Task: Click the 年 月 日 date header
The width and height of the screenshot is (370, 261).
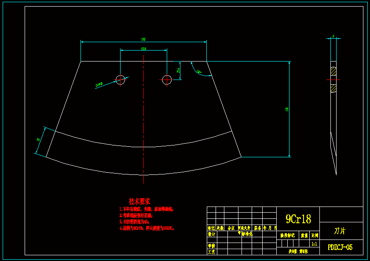Action: pyautogui.click(x=270, y=228)
